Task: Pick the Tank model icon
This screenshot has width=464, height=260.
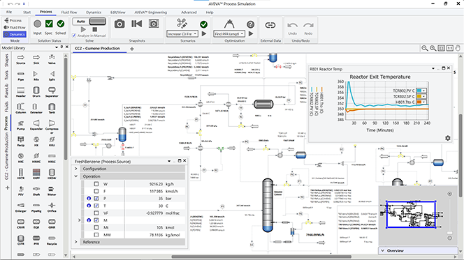Action: click(x=52, y=108)
